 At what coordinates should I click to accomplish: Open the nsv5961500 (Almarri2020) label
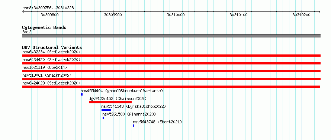(x=129, y=114)
